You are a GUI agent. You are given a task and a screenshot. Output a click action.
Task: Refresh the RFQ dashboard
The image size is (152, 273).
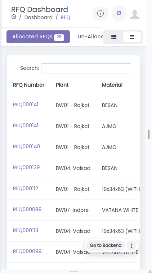[x=119, y=13]
